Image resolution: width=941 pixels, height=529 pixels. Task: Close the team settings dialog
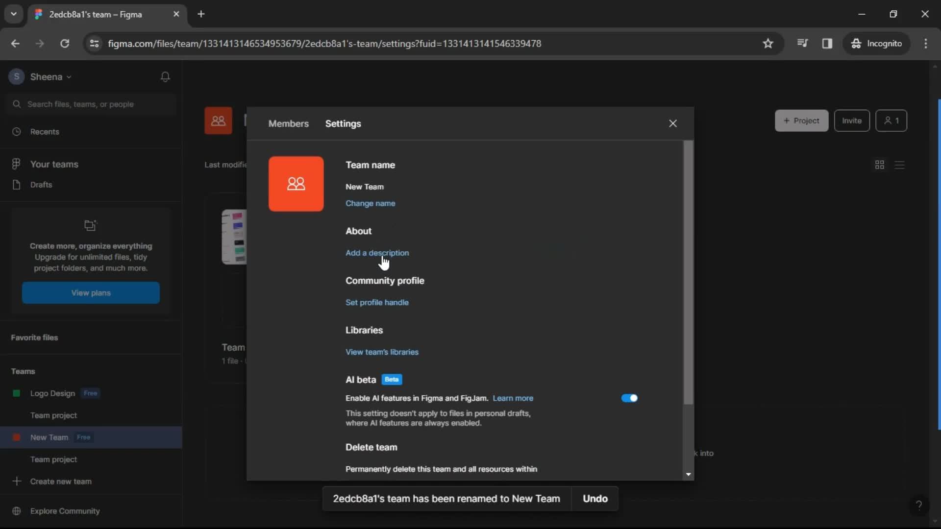673,123
